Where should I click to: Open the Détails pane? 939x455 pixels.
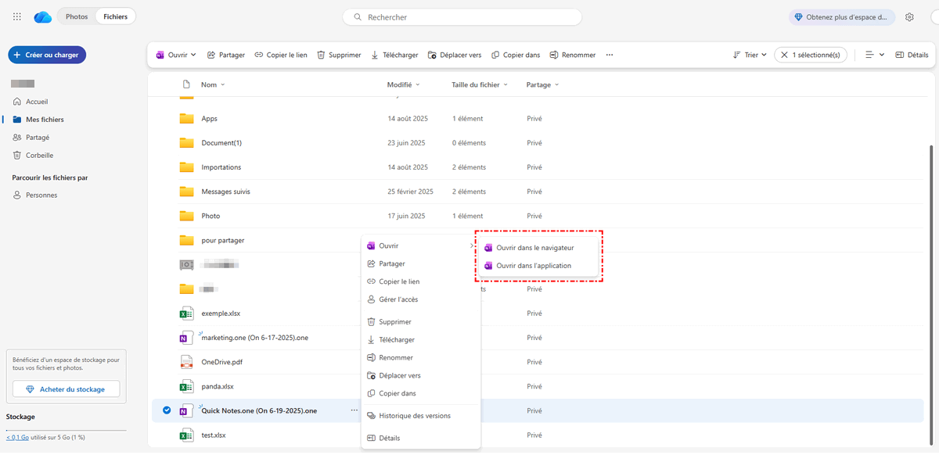(x=912, y=56)
